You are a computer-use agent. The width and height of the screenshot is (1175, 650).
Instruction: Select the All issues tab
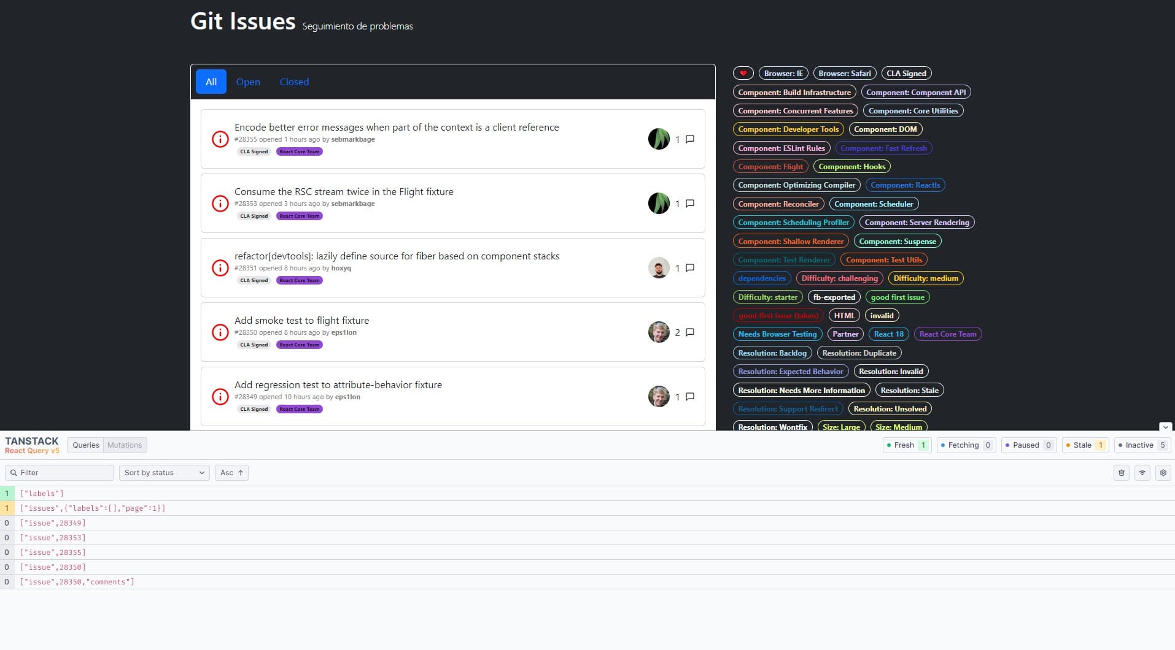(211, 82)
